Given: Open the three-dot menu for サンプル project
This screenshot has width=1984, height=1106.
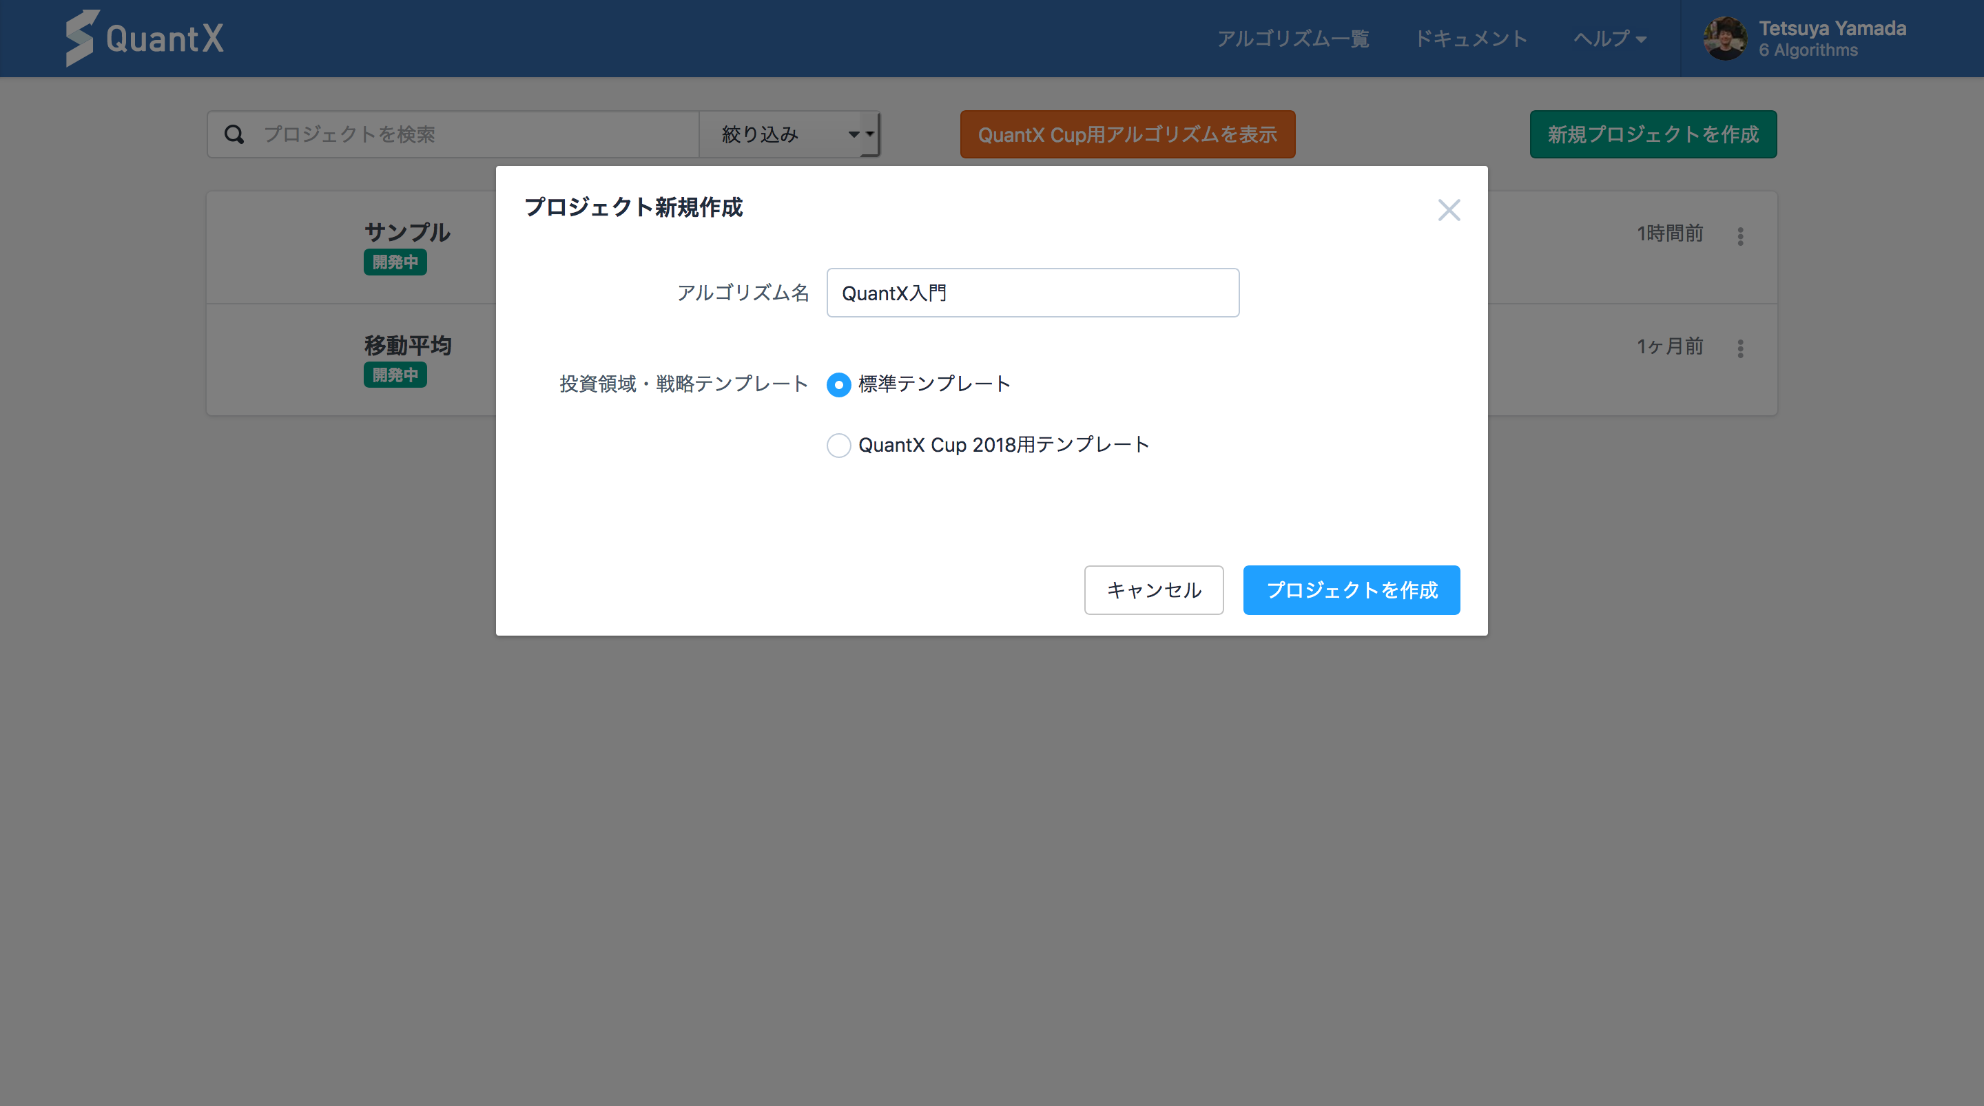Looking at the screenshot, I should [1740, 236].
